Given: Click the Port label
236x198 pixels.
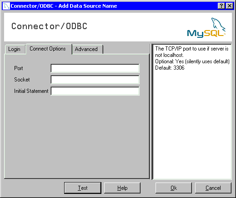Looking at the screenshot, I should (x=19, y=68).
